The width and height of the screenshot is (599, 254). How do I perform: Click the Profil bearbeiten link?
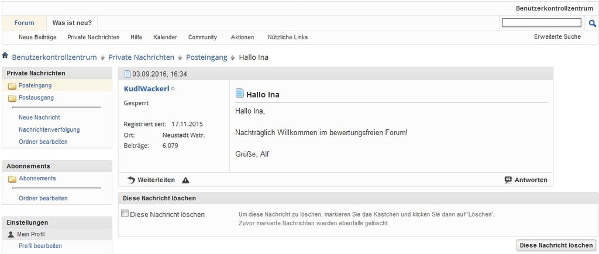point(40,246)
